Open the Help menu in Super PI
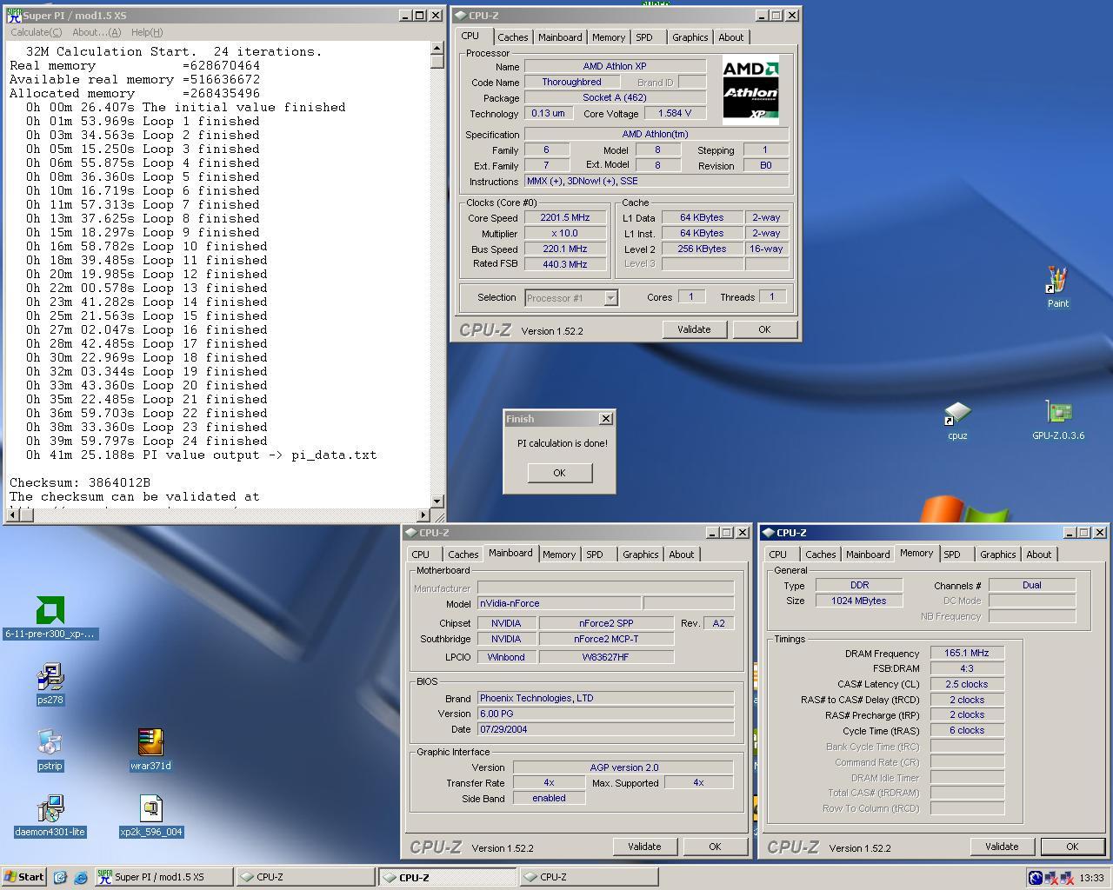This screenshot has width=1113, height=890. pos(147,32)
